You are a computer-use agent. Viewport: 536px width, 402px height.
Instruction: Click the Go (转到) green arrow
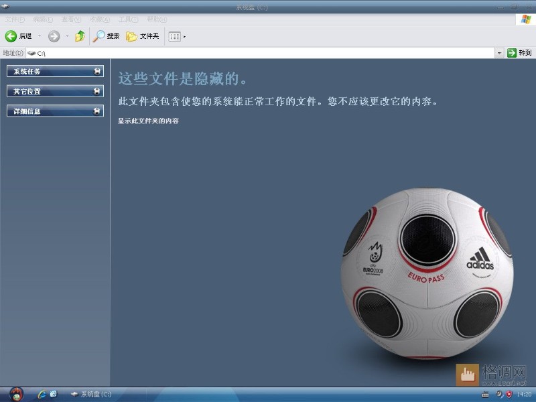(512, 53)
